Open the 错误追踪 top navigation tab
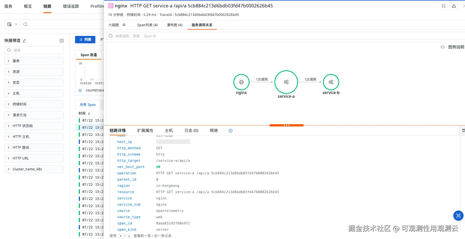 click(71, 6)
